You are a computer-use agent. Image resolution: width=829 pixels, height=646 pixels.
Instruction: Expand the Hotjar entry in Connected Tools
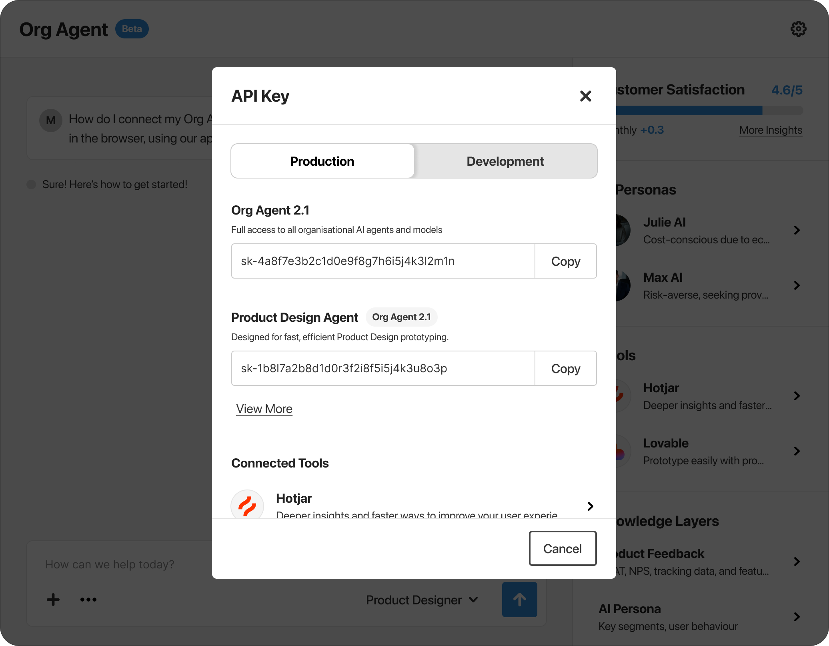[590, 506]
